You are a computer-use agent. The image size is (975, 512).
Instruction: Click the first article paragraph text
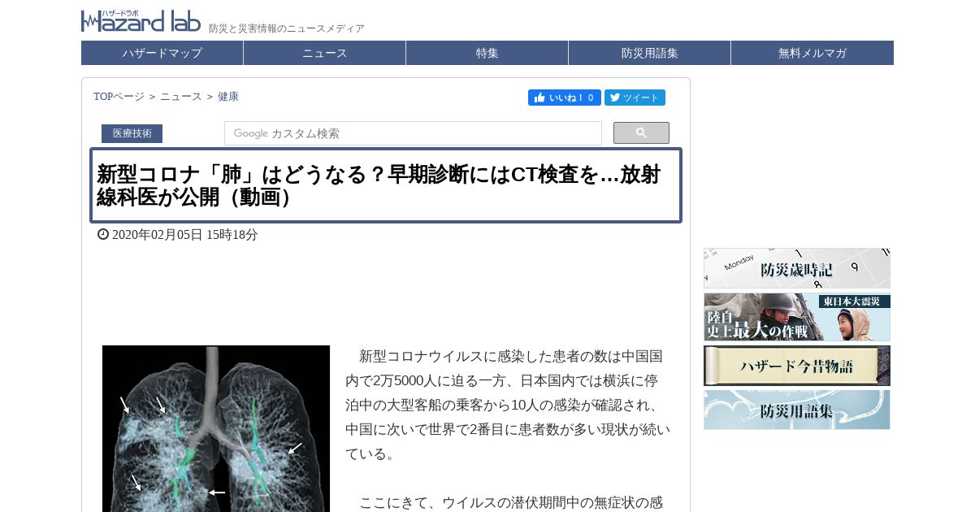(x=508, y=405)
